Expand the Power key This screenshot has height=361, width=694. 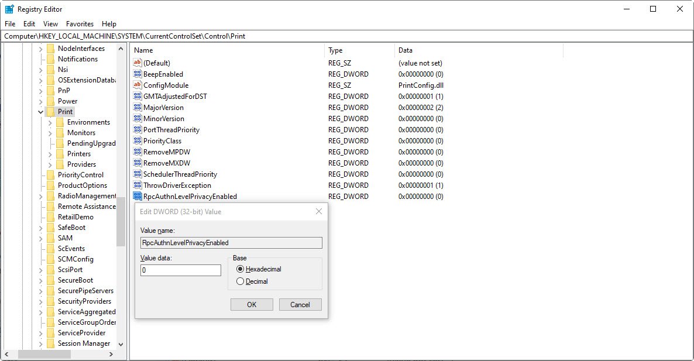pos(41,101)
